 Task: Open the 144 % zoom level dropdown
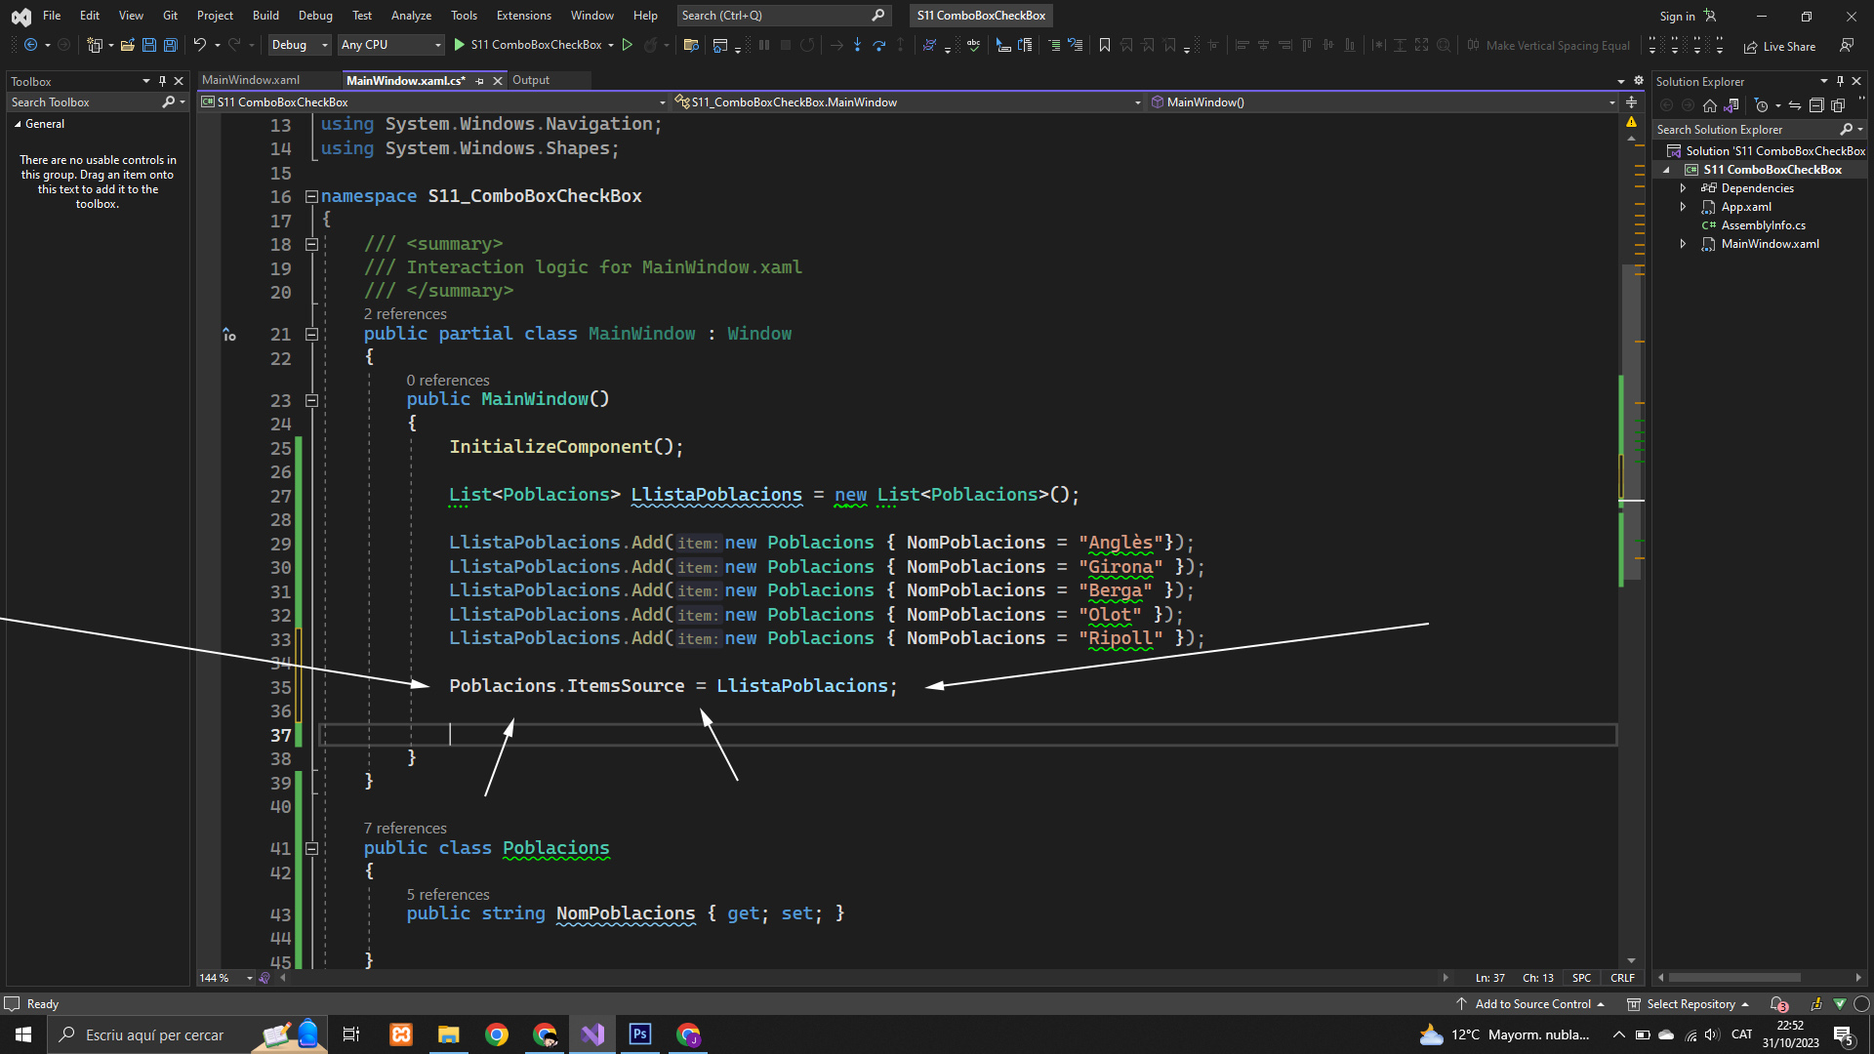[250, 978]
